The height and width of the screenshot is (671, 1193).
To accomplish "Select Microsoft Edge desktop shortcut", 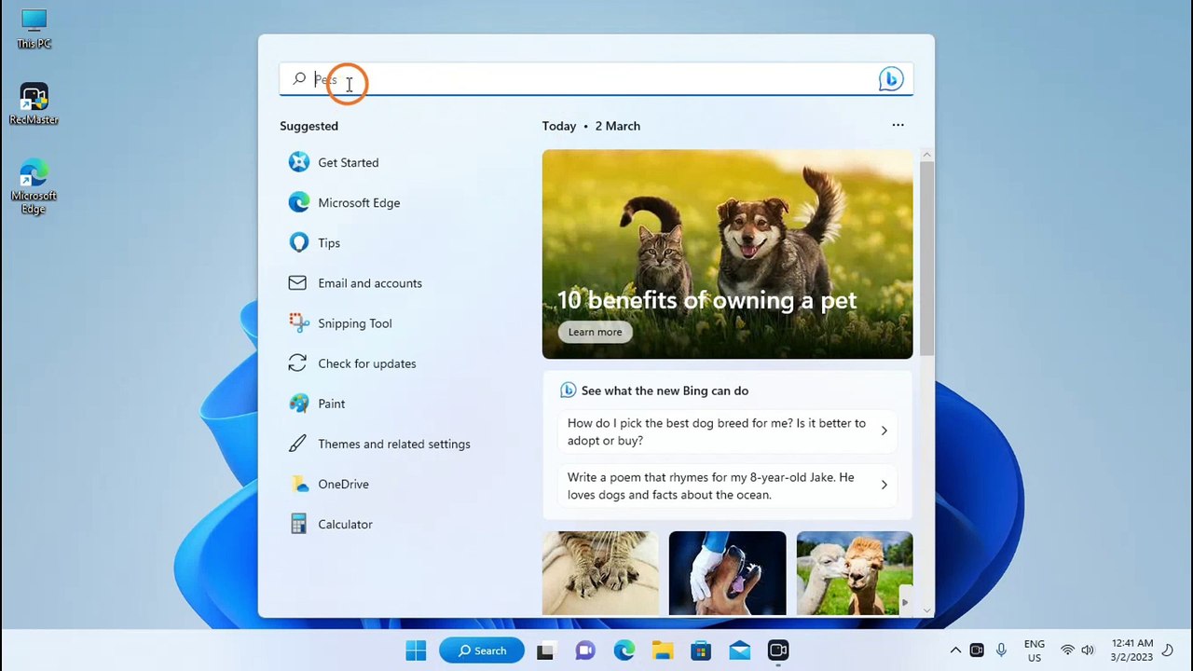I will [x=34, y=188].
